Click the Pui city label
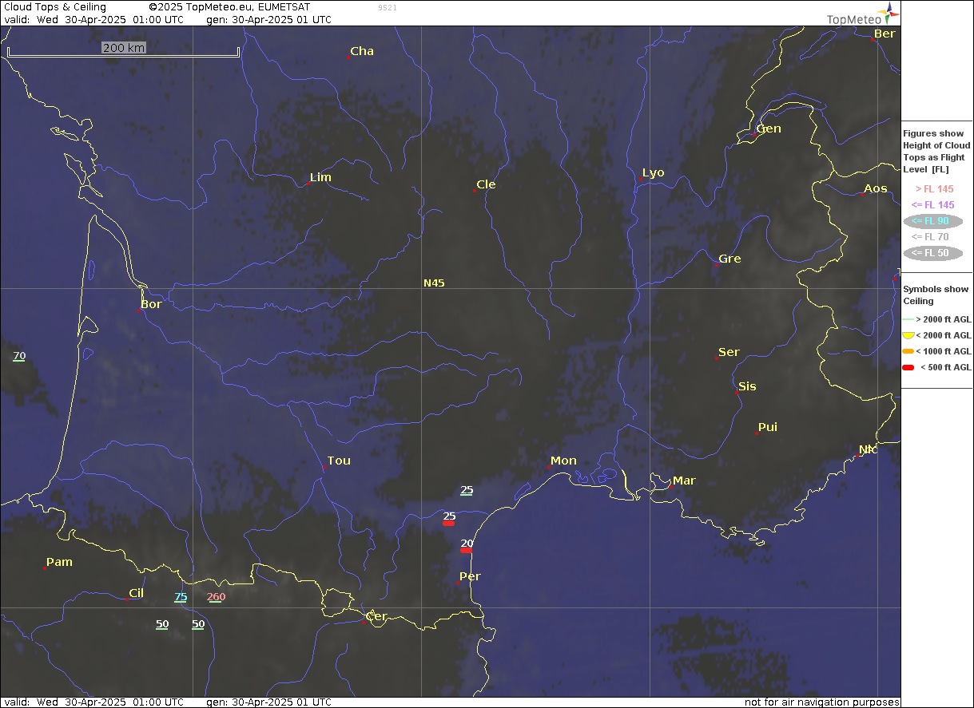 (768, 427)
